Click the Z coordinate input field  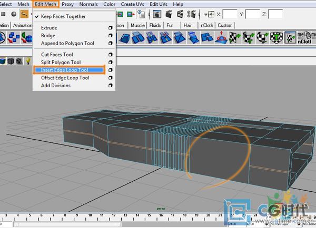tap(275, 15)
